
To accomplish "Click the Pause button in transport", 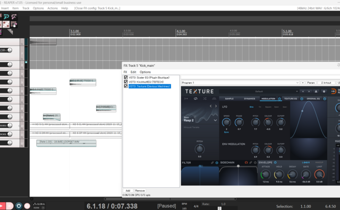I will tap(10, 206).
